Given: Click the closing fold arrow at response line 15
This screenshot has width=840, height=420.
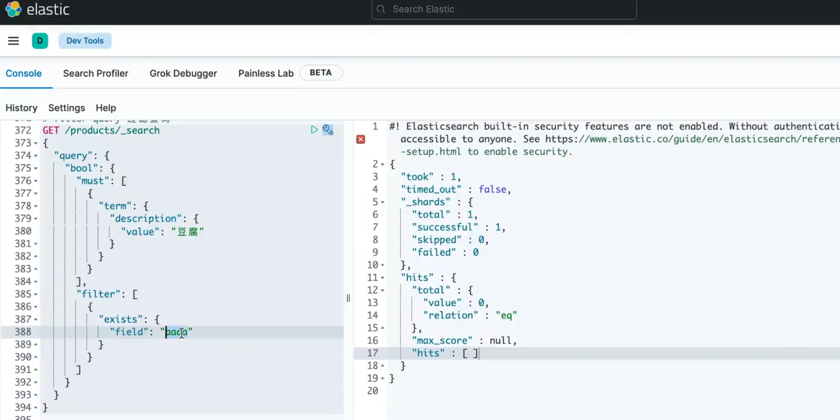Looking at the screenshot, I should tap(383, 328).
